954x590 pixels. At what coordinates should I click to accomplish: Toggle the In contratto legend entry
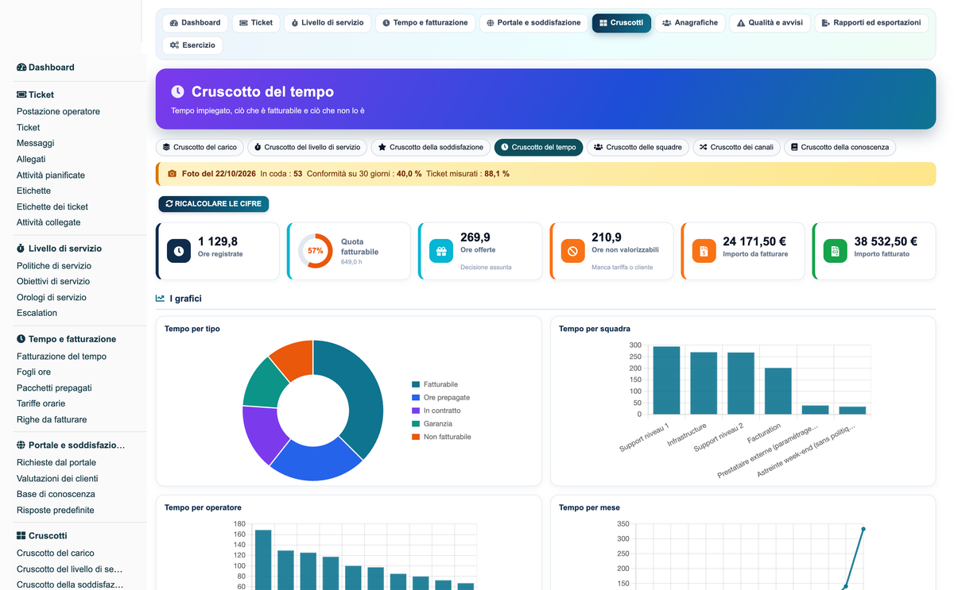tap(436, 411)
